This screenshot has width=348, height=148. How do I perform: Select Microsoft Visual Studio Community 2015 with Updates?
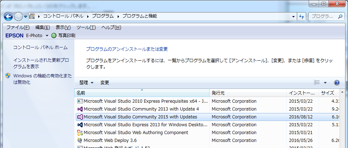[x=207, y=117]
